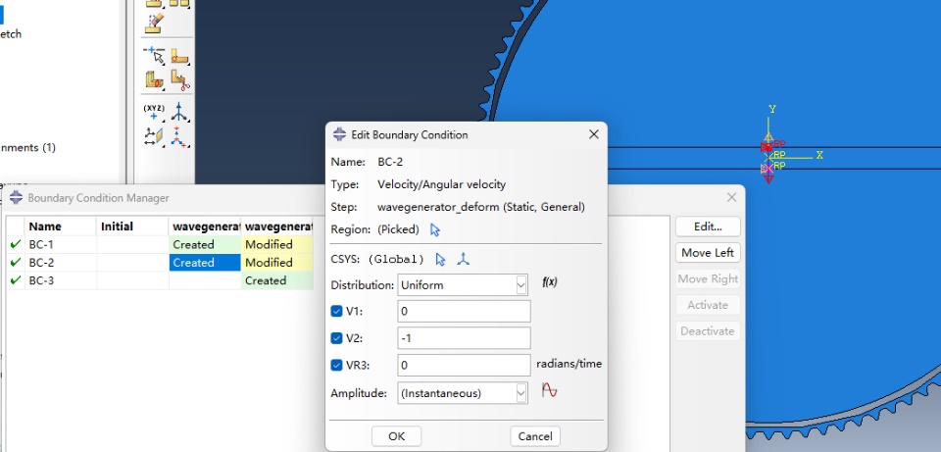Image resolution: width=941 pixels, height=452 pixels.
Task: Select the Partition Cell tool
Action: pos(155,79)
